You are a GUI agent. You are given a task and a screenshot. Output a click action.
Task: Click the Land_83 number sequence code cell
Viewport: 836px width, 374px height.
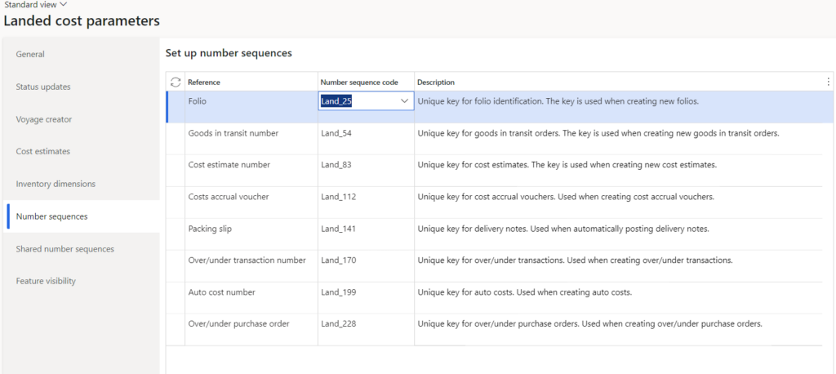pyautogui.click(x=336, y=165)
